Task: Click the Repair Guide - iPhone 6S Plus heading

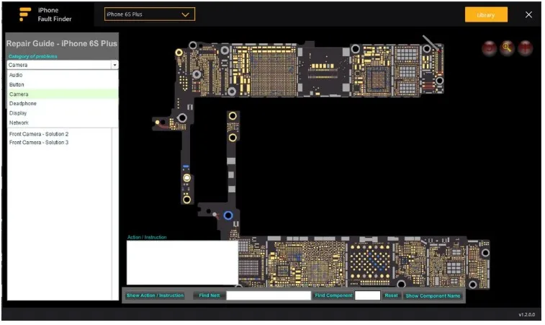Action: (x=61, y=43)
